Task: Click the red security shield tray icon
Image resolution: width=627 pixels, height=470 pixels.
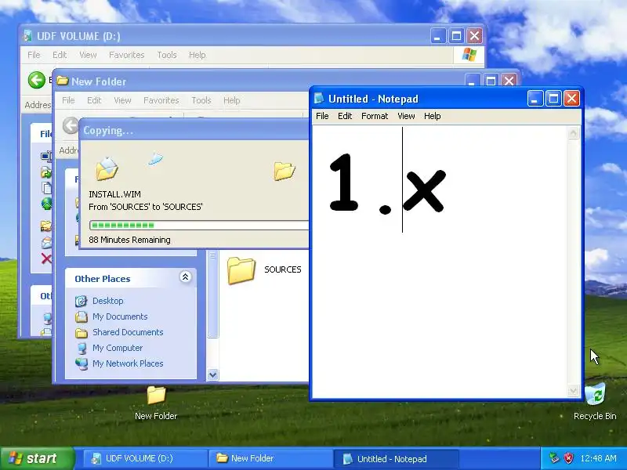Action: point(568,458)
